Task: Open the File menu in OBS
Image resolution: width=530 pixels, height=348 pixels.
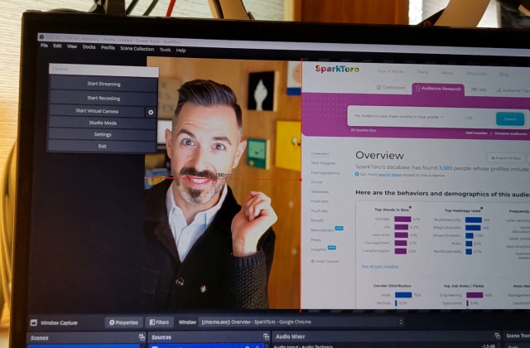Action: pyautogui.click(x=44, y=46)
